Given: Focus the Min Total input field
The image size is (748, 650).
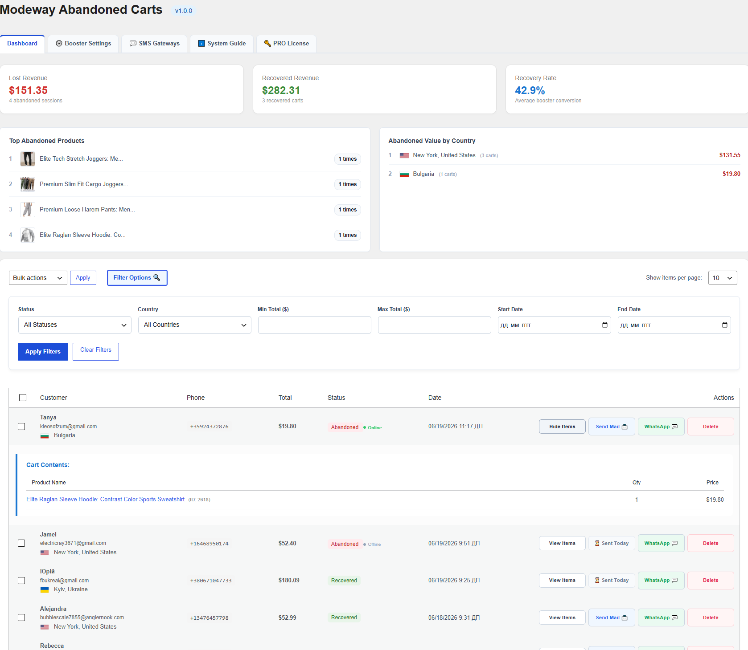Looking at the screenshot, I should [315, 325].
